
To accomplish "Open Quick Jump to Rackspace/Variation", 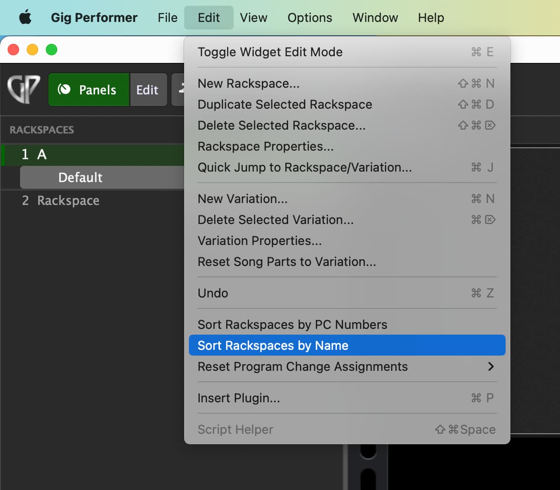I will (304, 167).
